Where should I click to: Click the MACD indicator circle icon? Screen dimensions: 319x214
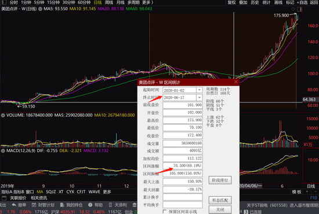click(x=3, y=151)
